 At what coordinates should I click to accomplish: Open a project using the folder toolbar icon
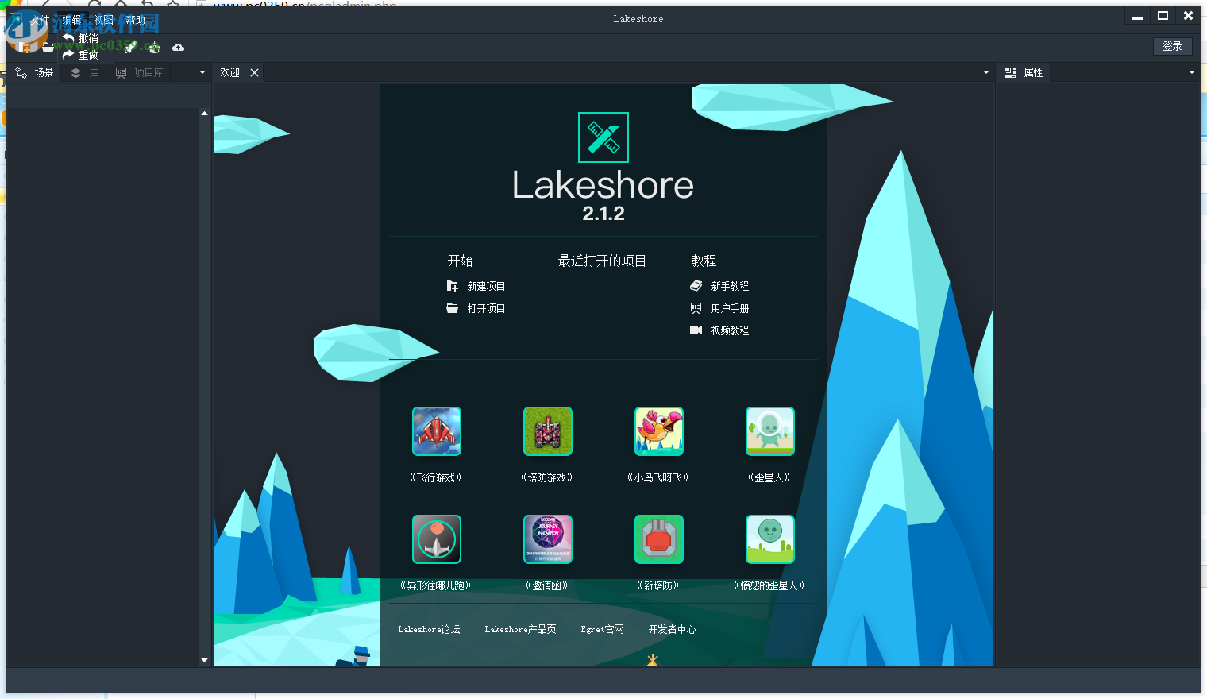(x=48, y=48)
